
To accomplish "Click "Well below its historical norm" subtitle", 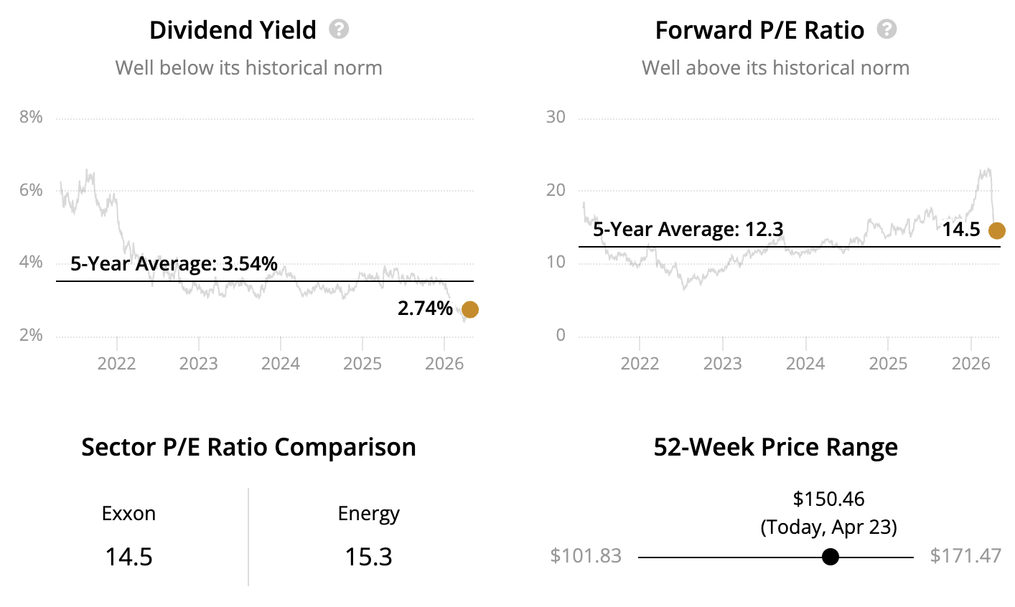I will click(x=248, y=68).
